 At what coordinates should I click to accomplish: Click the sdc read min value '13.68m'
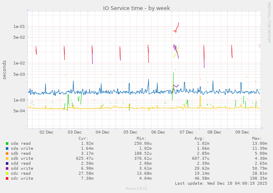[x=144, y=173]
